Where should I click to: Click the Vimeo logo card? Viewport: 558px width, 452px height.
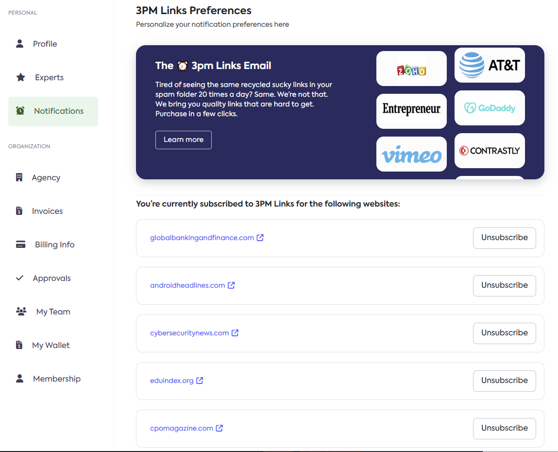(x=411, y=154)
